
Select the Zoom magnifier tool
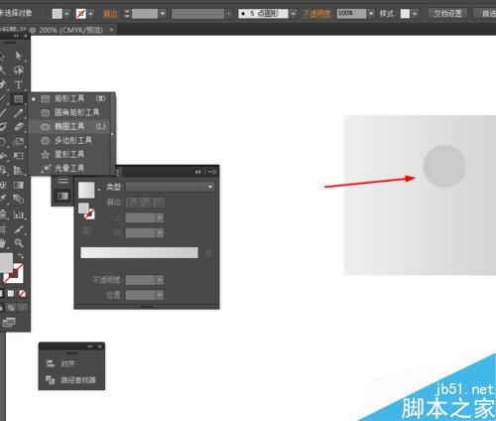19,243
